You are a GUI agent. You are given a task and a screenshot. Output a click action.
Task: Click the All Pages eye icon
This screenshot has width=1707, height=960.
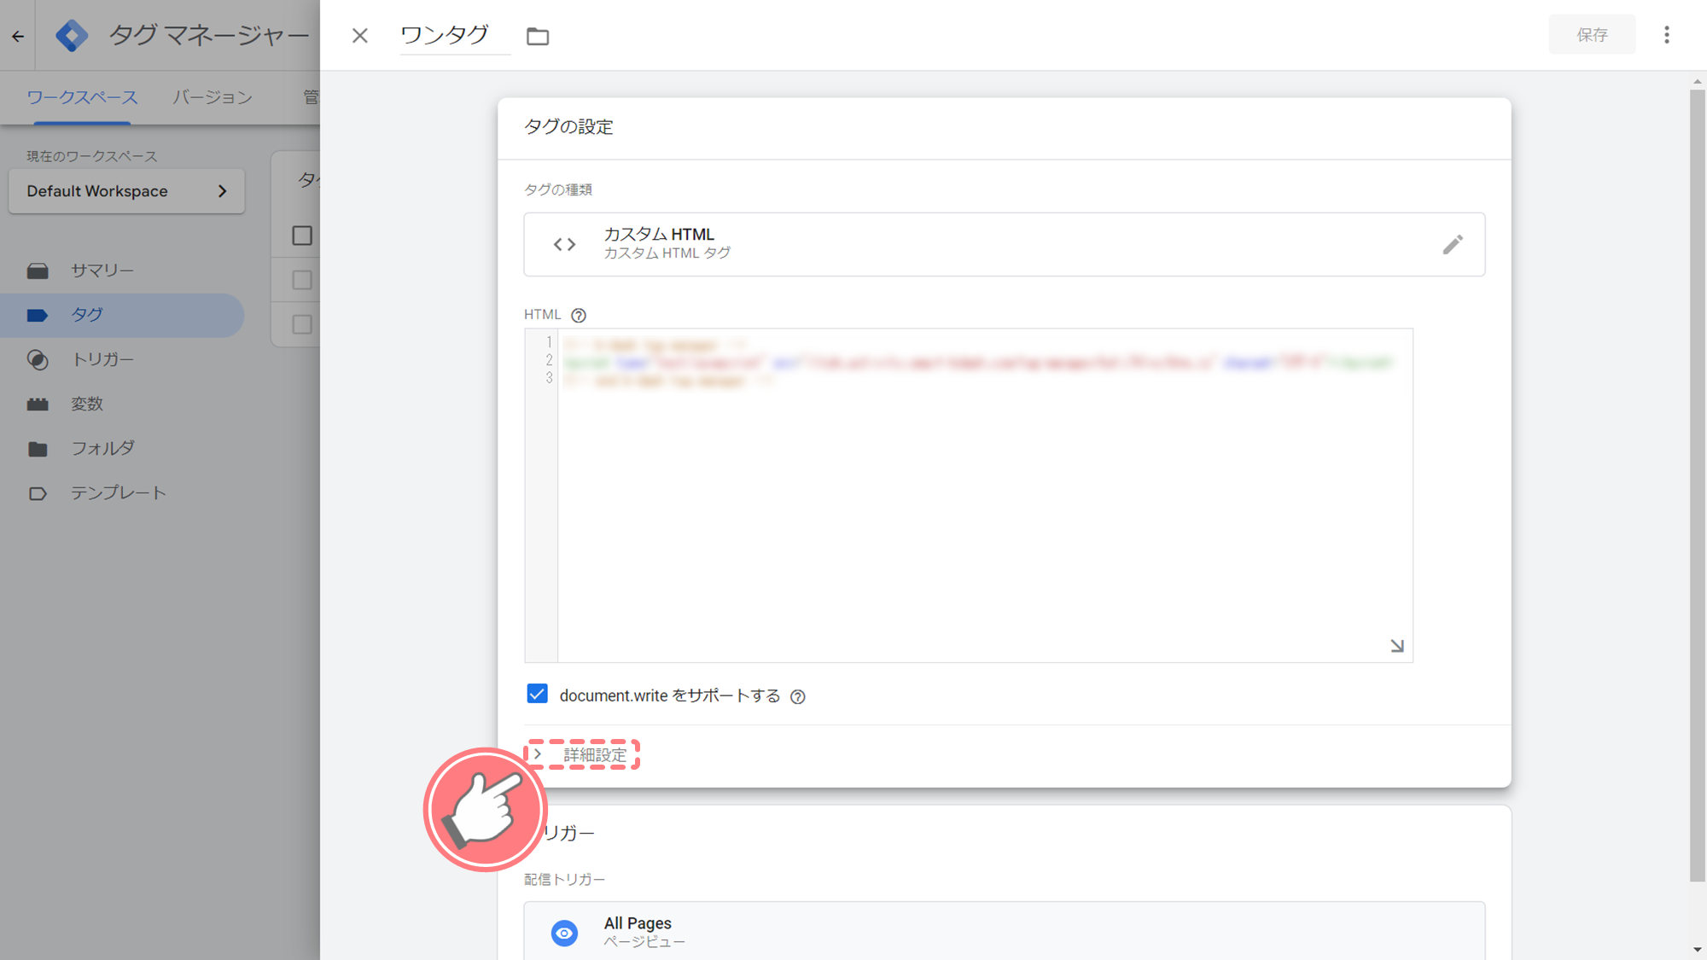(564, 934)
